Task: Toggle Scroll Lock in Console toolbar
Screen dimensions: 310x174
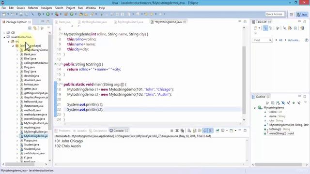Action: (x=195, y=130)
